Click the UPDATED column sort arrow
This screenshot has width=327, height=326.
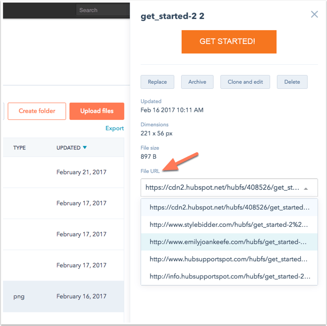(x=85, y=147)
